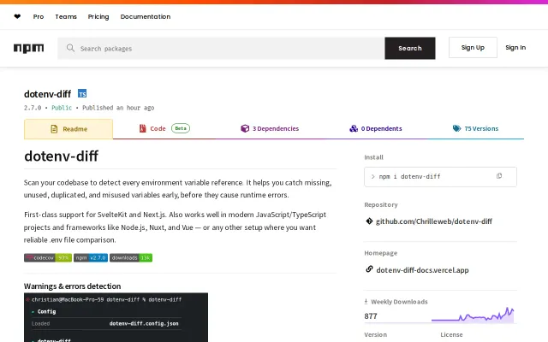Click the npm v2.7.0 badge
Image resolution: width=548 pixels, height=342 pixels.
pyautogui.click(x=91, y=258)
